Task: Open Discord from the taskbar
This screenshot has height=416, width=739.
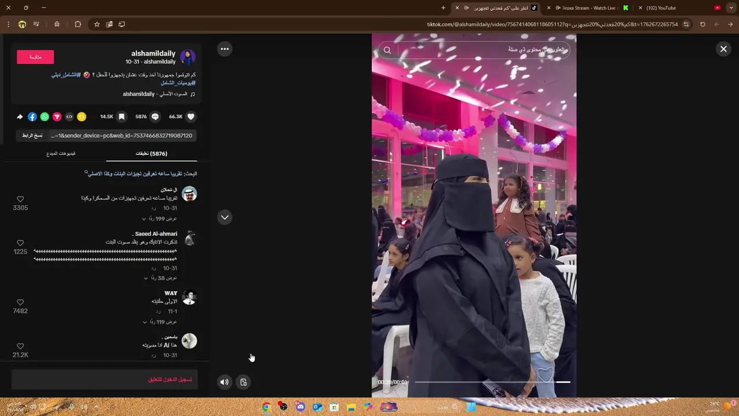Action: coord(300,407)
